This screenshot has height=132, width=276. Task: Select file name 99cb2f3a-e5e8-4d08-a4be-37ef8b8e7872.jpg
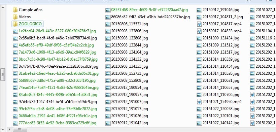click(58, 109)
